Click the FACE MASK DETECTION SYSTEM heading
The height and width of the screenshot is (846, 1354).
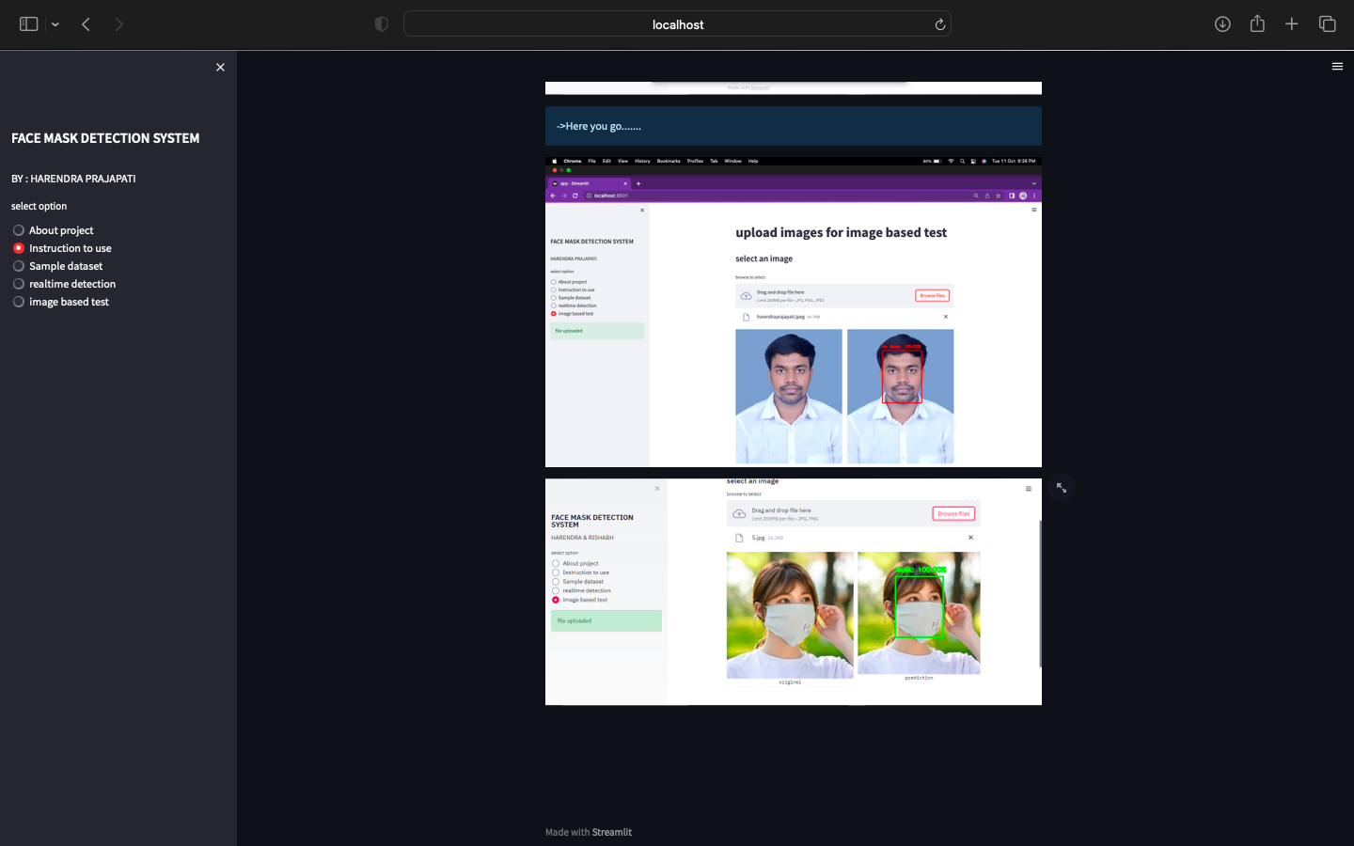pos(105,138)
